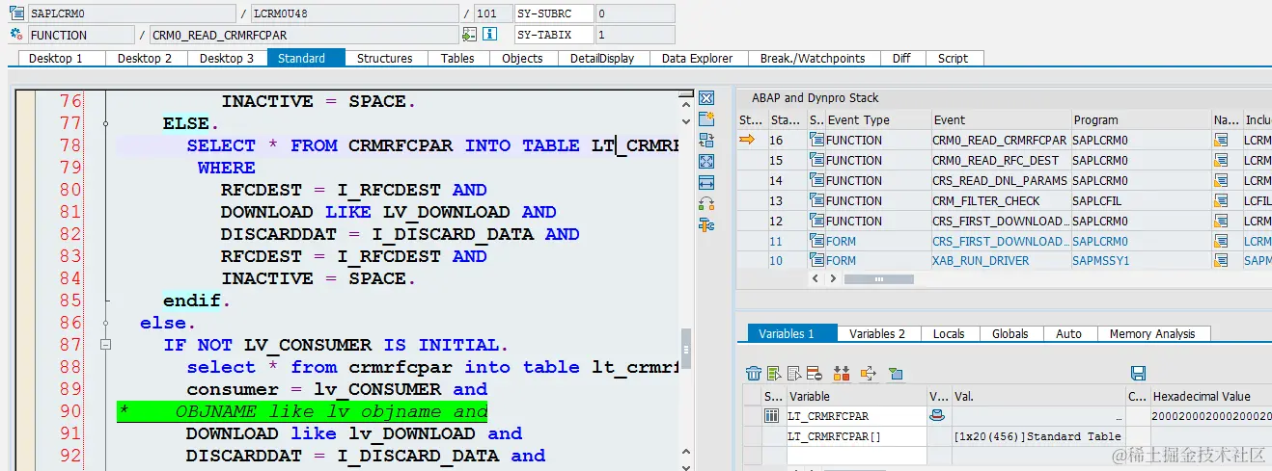
Task: Click the event type icon in XAB_RUN_DRIVER row
Action: [816, 261]
